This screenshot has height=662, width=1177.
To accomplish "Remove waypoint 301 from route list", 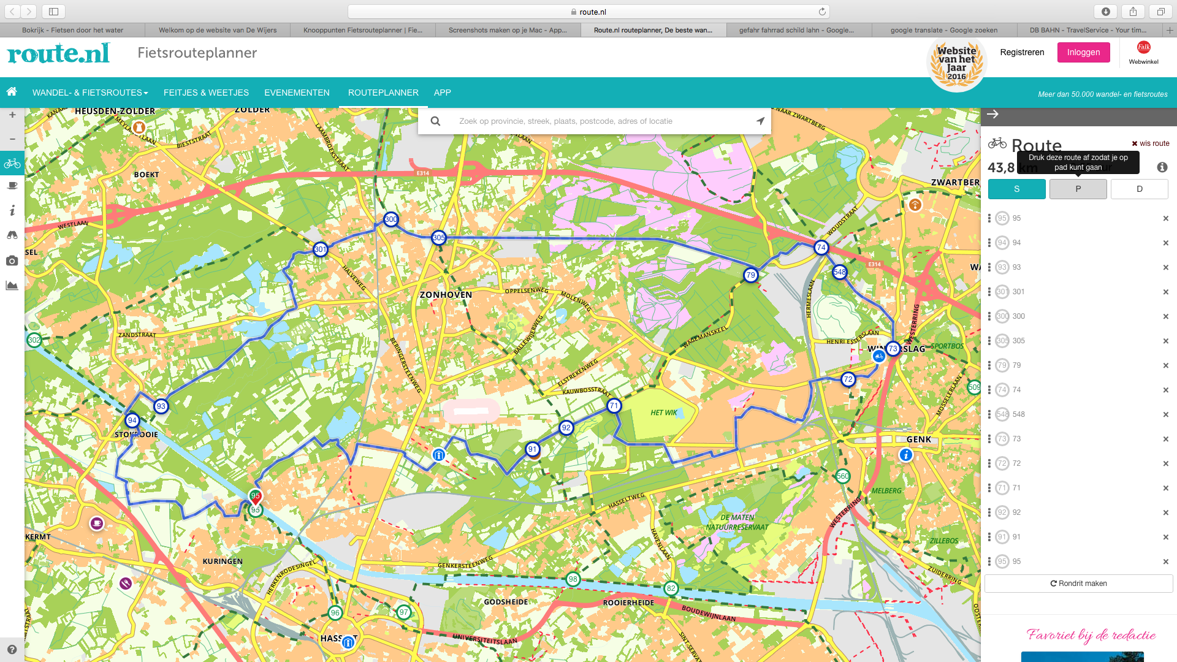I will click(x=1165, y=292).
